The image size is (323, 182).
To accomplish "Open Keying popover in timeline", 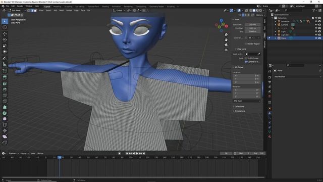I will click(x=24, y=154).
